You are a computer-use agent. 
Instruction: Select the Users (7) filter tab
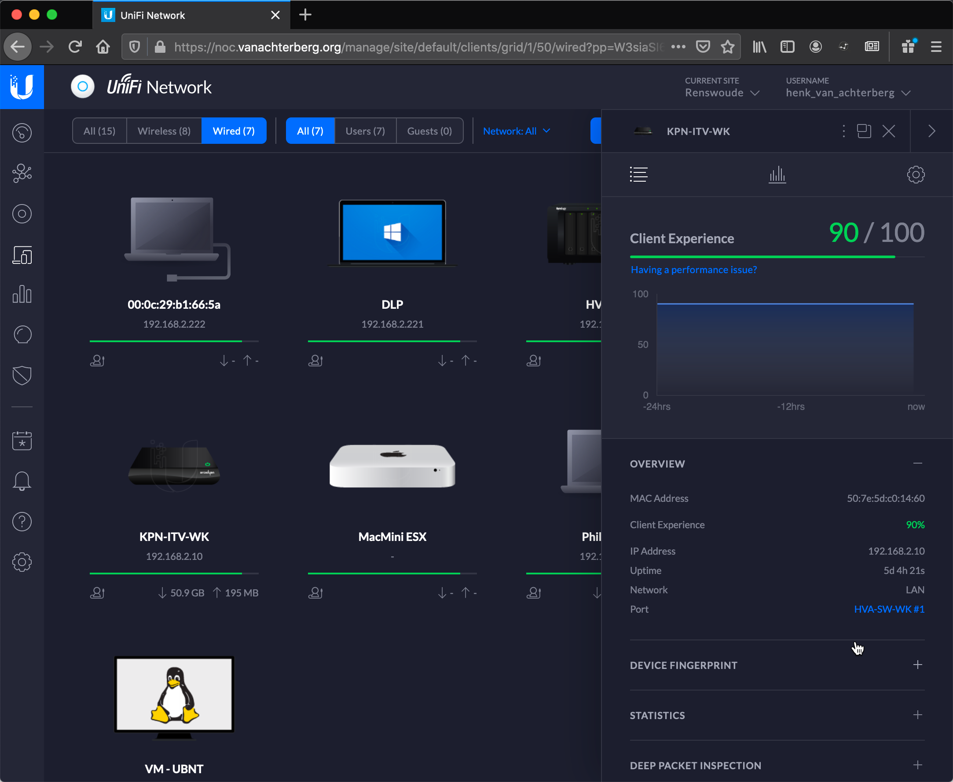[x=365, y=131]
